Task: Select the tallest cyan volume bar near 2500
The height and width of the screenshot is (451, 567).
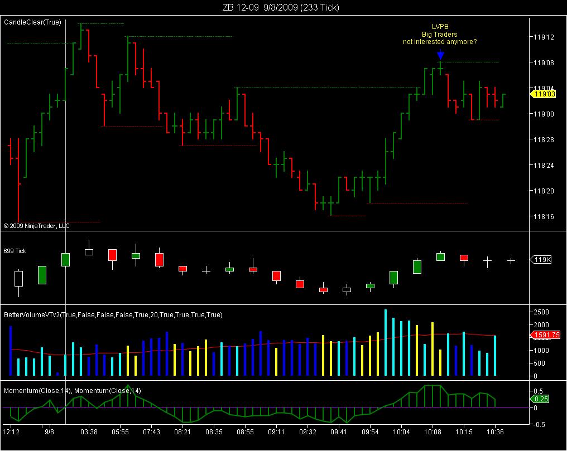Action: tap(386, 343)
